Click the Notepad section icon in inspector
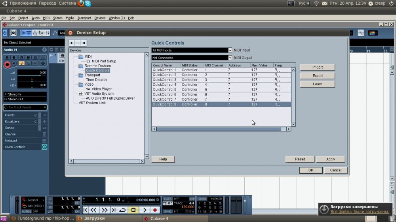 click(44, 141)
